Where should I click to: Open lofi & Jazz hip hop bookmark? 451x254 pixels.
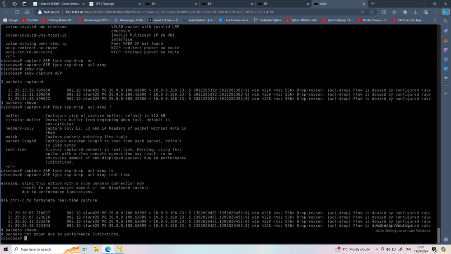tap(408, 20)
